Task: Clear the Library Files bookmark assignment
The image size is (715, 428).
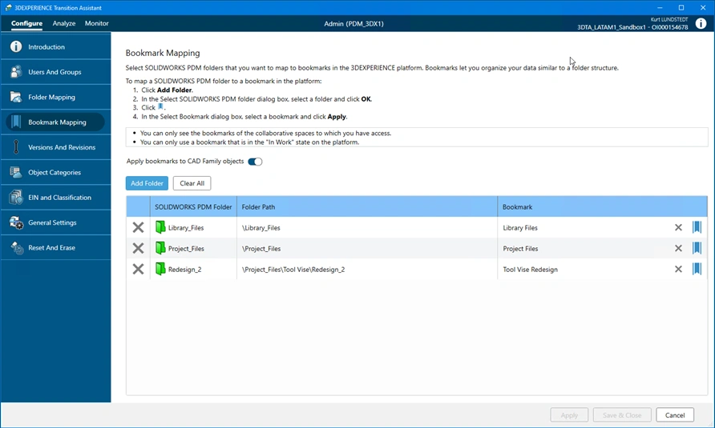Action: (x=678, y=227)
